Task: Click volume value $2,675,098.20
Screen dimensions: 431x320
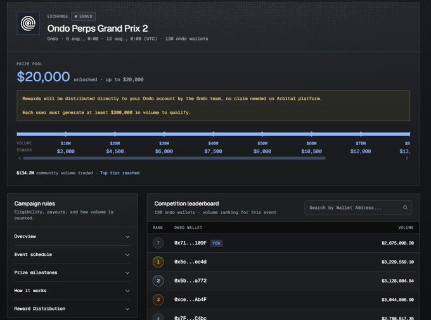Action: [x=397, y=243]
